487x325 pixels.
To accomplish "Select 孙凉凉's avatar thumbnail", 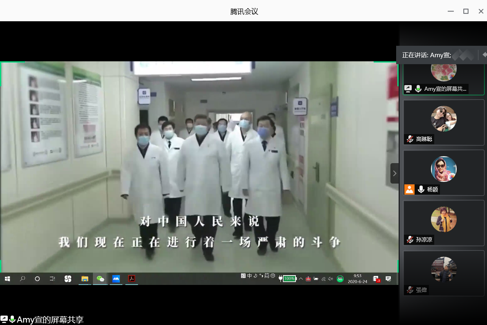I will click(x=444, y=219).
